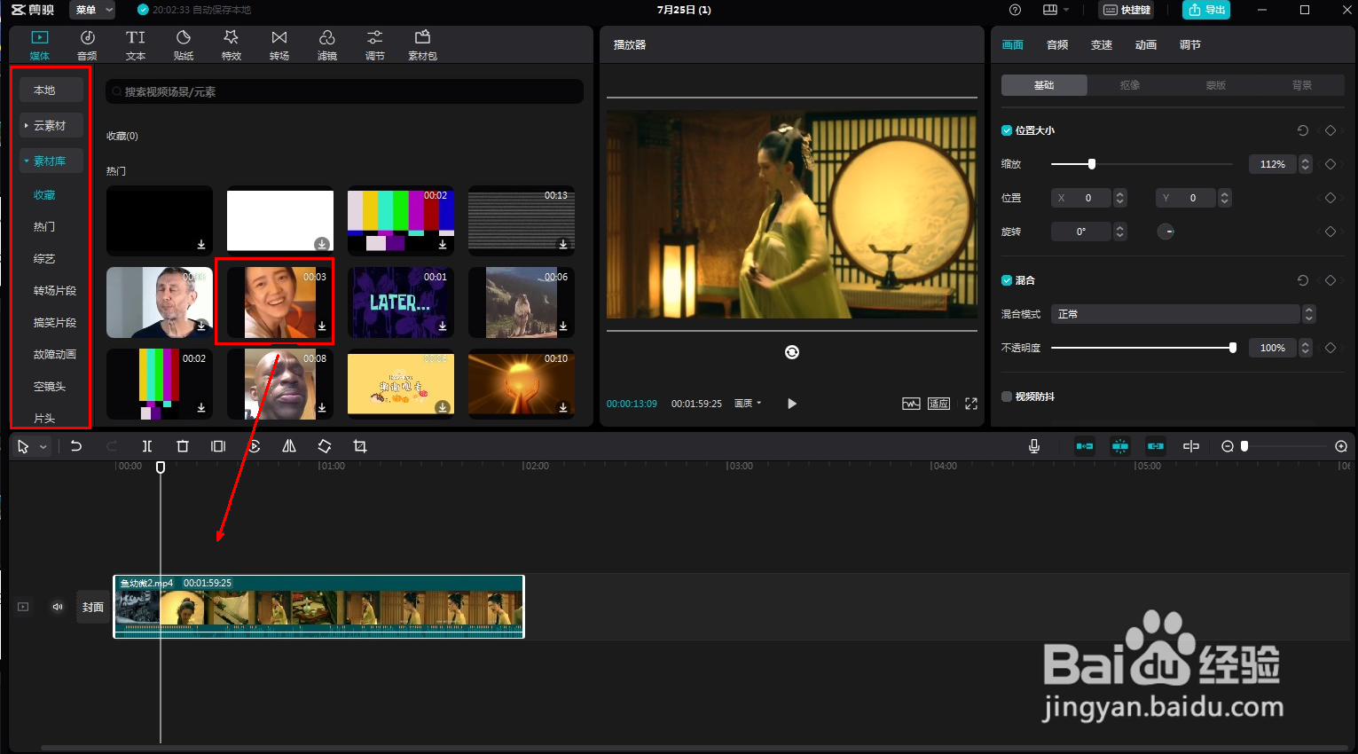The width and height of the screenshot is (1358, 754).
Task: Add keyframe for 不透明度 opacity
Action: pos(1330,348)
